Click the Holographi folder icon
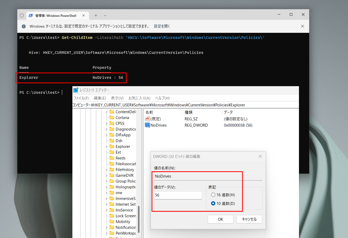The image size is (348, 238). point(112,187)
